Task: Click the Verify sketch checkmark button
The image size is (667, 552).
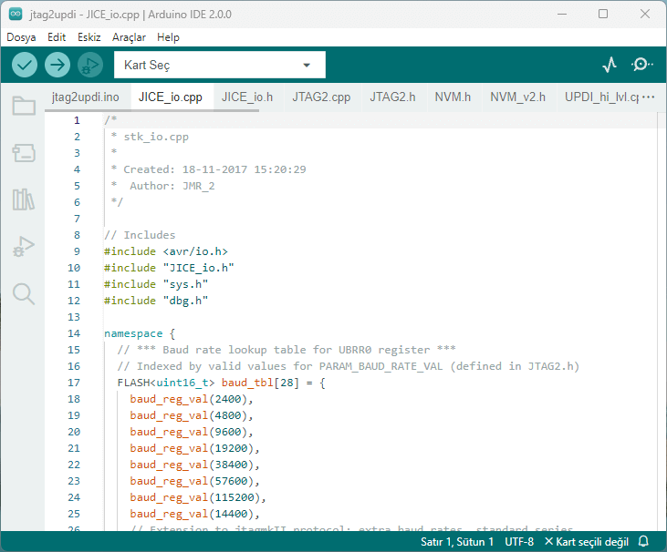Action: (25, 65)
